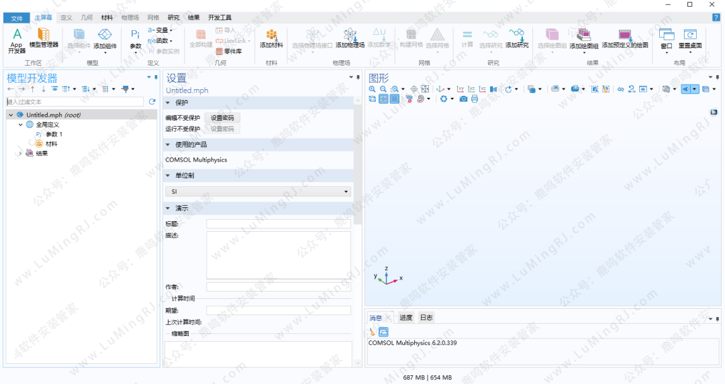Image resolution: width=725 pixels, height=384 pixels.
Task: Open the App 开发器 (Application Builder)
Action: coord(17,39)
